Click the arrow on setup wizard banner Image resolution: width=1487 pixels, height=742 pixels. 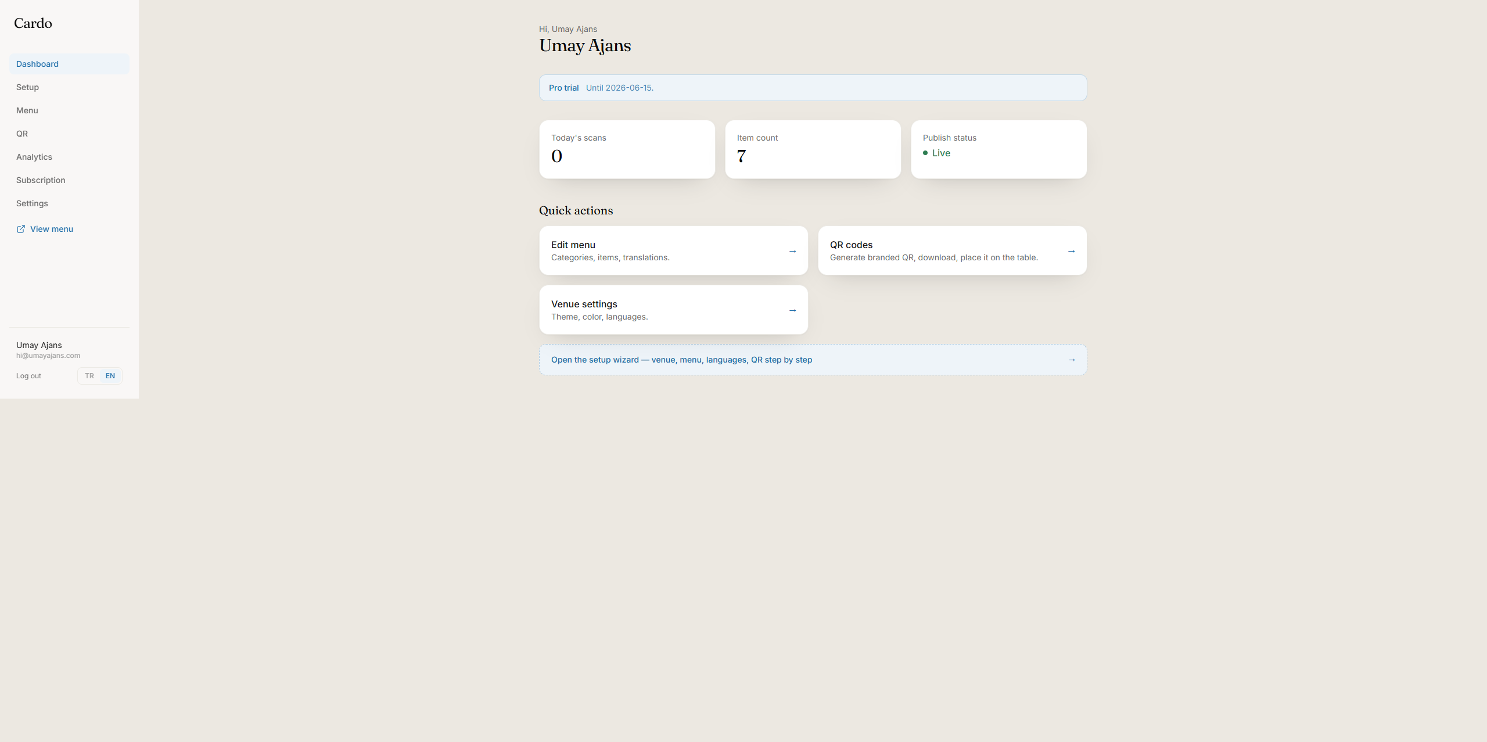point(1072,360)
